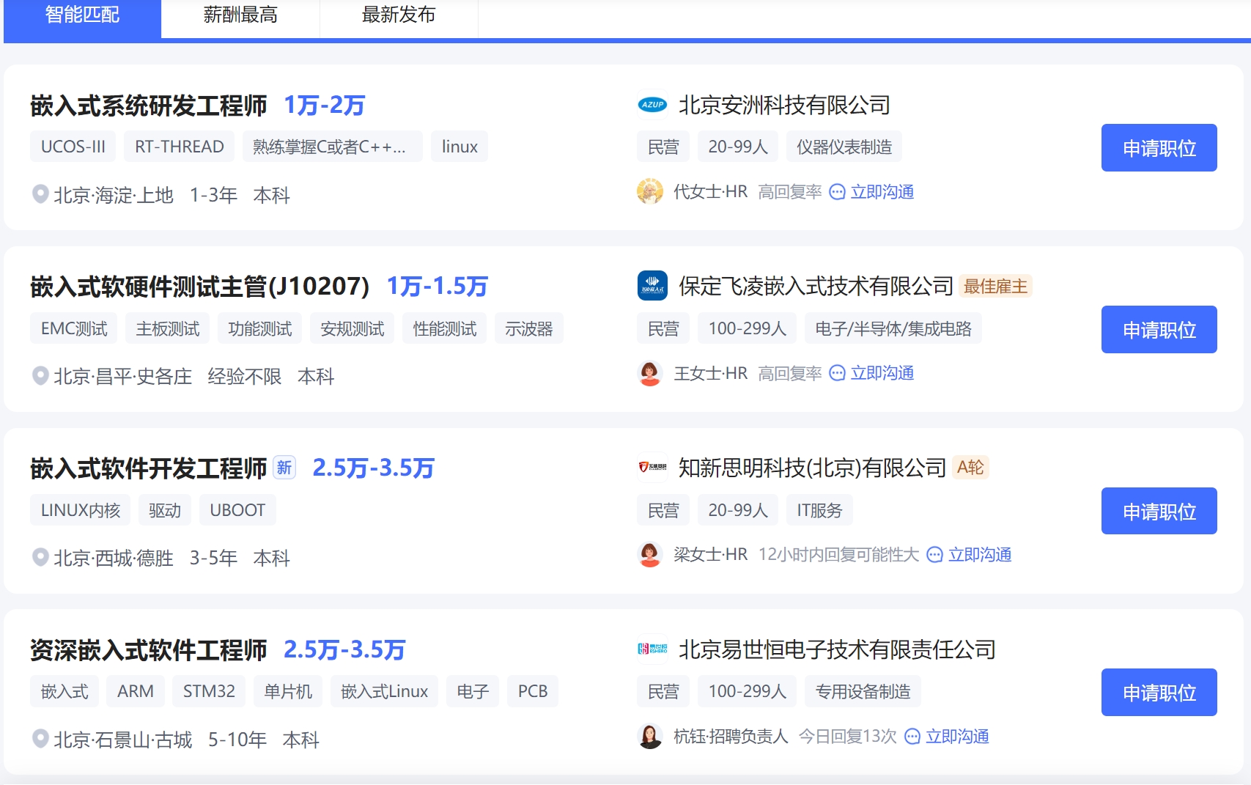Open 资深嵌入式软件工程师 job title
The height and width of the screenshot is (785, 1251).
click(x=149, y=649)
